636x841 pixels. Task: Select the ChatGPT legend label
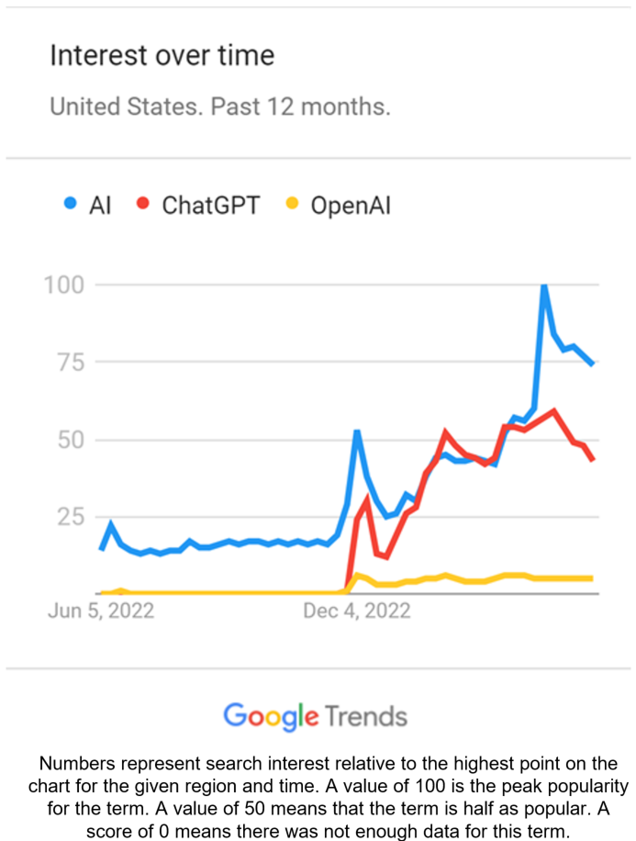pyautogui.click(x=210, y=206)
